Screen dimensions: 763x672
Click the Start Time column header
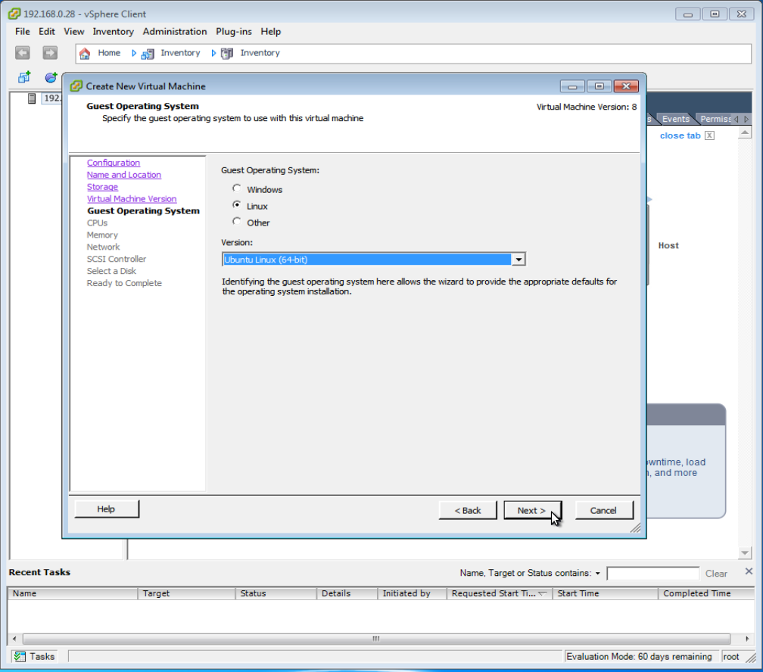pyautogui.click(x=606, y=593)
